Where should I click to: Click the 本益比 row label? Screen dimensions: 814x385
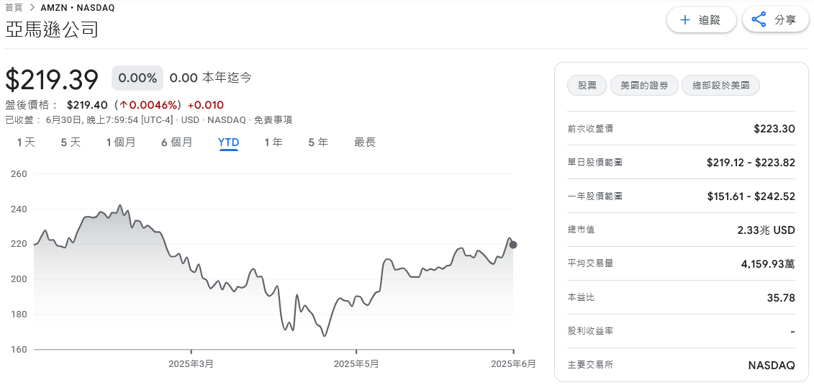pos(582,296)
